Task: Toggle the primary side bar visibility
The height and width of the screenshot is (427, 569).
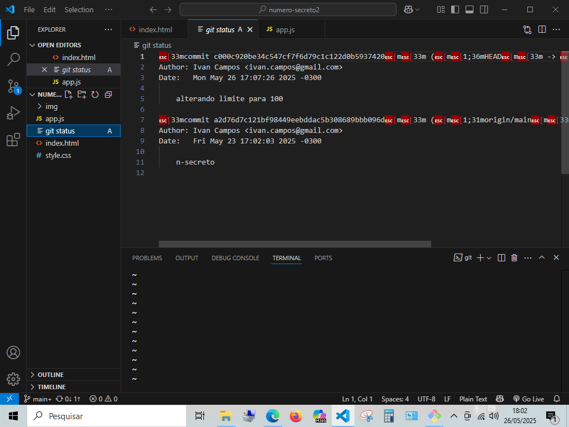Action: (455, 10)
